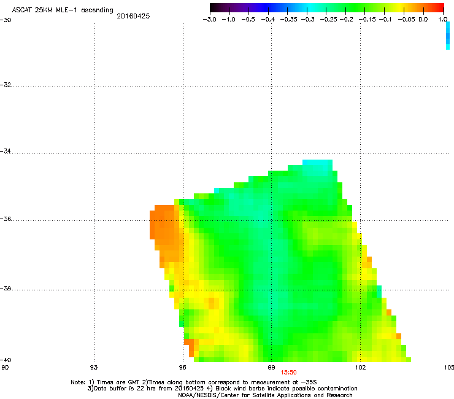Click the "ASCAT 25KM MLE-1 ascending" title
Image resolution: width=454 pixels, height=399 pixels.
point(63,10)
